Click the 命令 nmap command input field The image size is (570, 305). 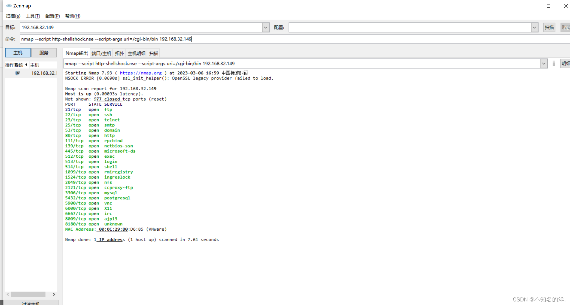(295, 39)
